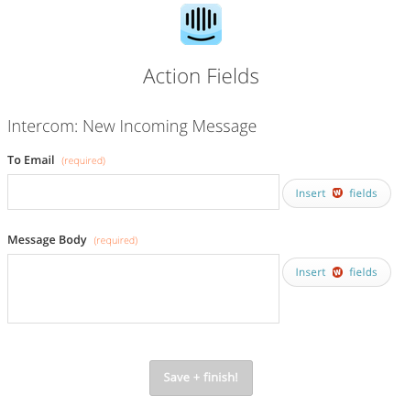This screenshot has height=406, width=405.
Task: Click the required tag next to Message Body
Action: point(115,240)
